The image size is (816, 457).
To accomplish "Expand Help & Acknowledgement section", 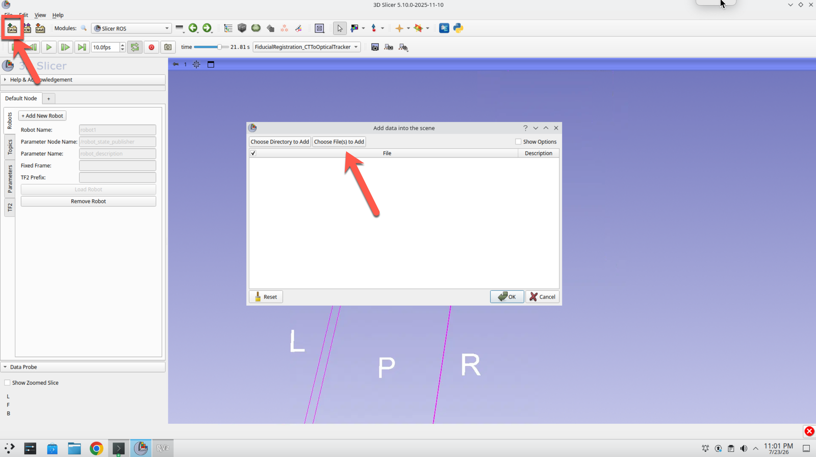I will (83, 79).
